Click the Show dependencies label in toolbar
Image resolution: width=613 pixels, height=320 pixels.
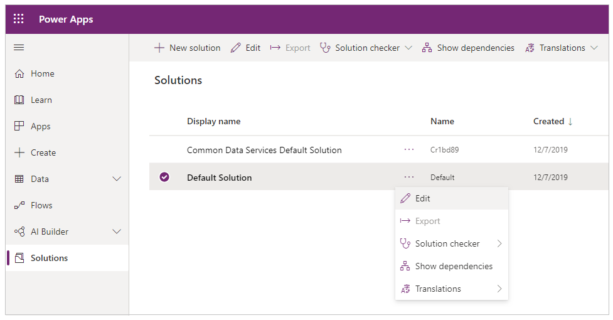point(476,48)
